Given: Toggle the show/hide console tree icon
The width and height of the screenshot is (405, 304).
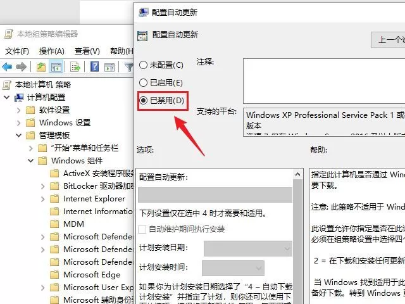Looking at the screenshot, I should click(56, 67).
